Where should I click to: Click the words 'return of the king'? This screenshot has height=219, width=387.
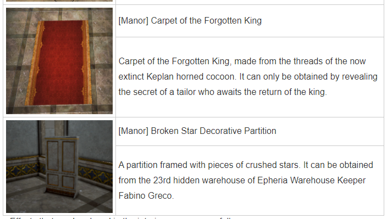point(285,92)
